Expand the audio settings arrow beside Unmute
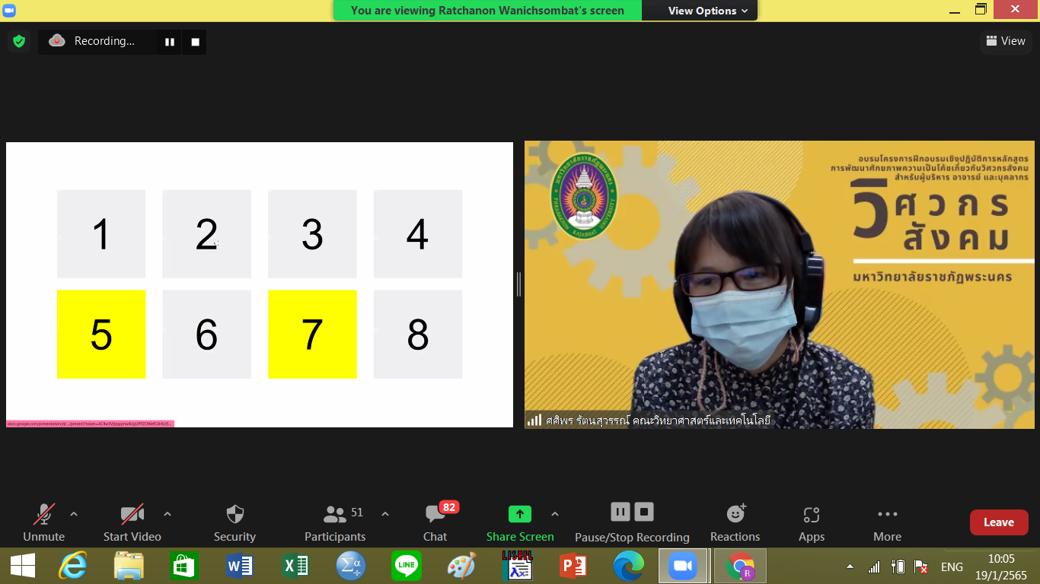This screenshot has height=584, width=1040. [x=74, y=514]
